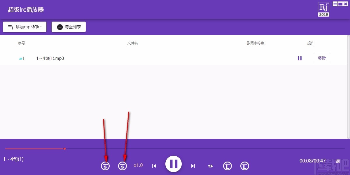Image resolution: width=350 pixels, height=175 pixels.
Task: Click the speed-up S icon
Action: click(123, 166)
